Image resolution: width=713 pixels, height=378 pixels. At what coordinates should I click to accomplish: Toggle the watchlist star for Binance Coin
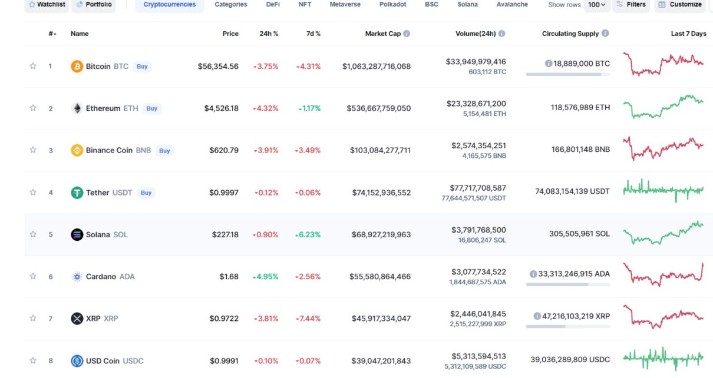coord(33,150)
